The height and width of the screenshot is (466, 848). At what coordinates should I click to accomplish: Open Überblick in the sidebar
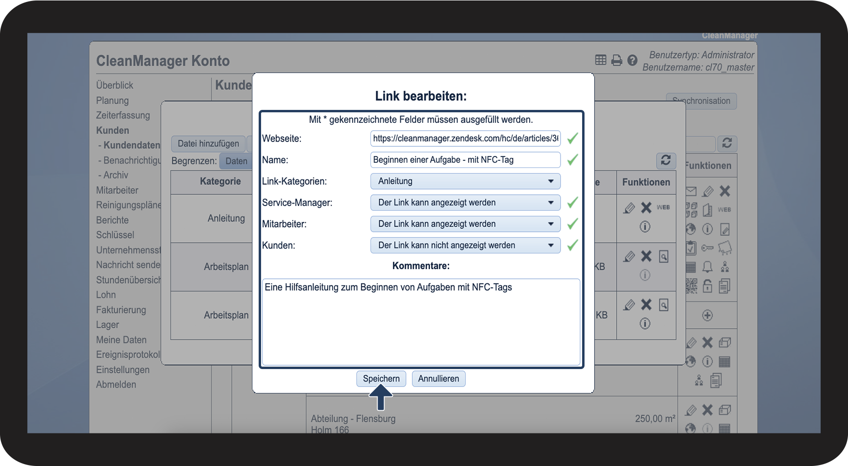(115, 85)
